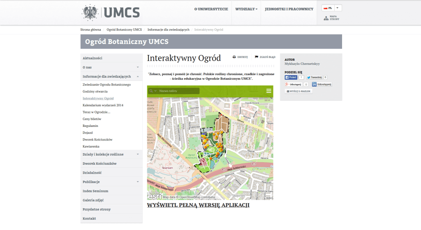Click the Nazwa rośliny search field
This screenshot has width=421, height=230.
178,91
